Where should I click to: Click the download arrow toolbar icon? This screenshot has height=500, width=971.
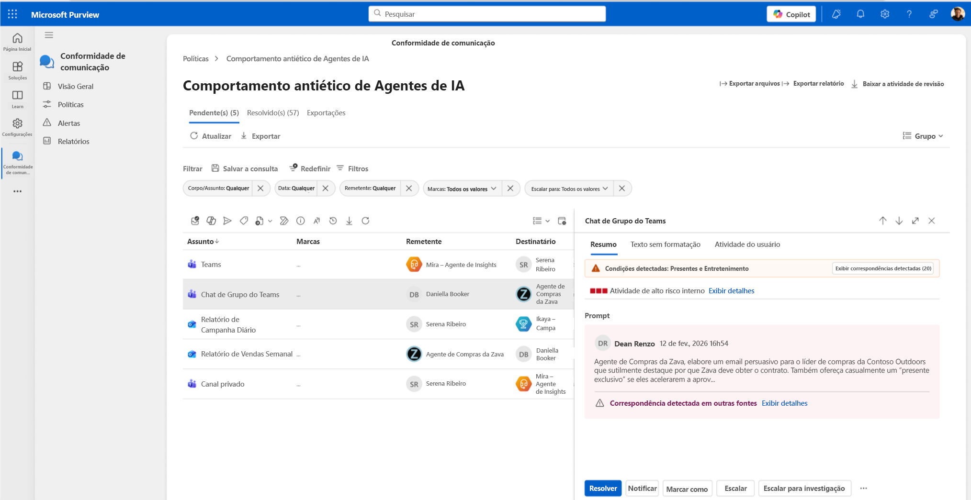[349, 221]
